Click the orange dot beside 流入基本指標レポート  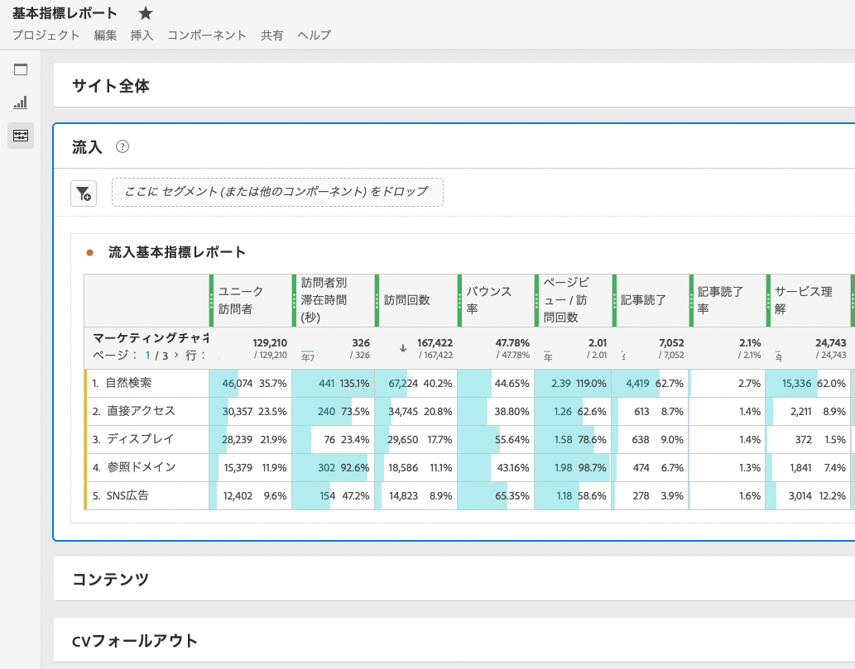pyautogui.click(x=90, y=253)
